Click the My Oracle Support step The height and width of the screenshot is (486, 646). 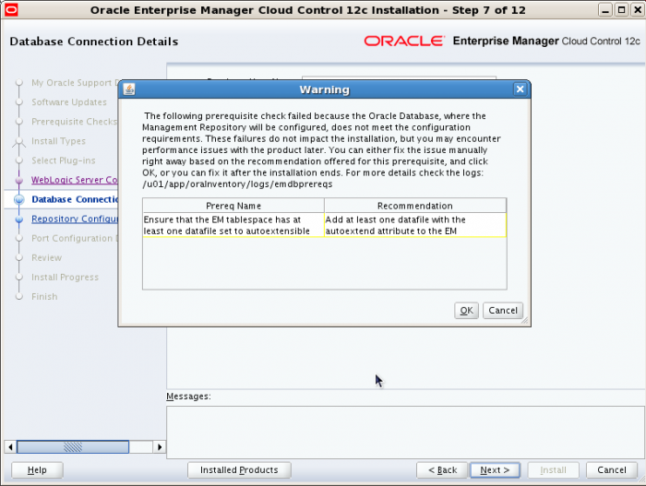click(75, 83)
